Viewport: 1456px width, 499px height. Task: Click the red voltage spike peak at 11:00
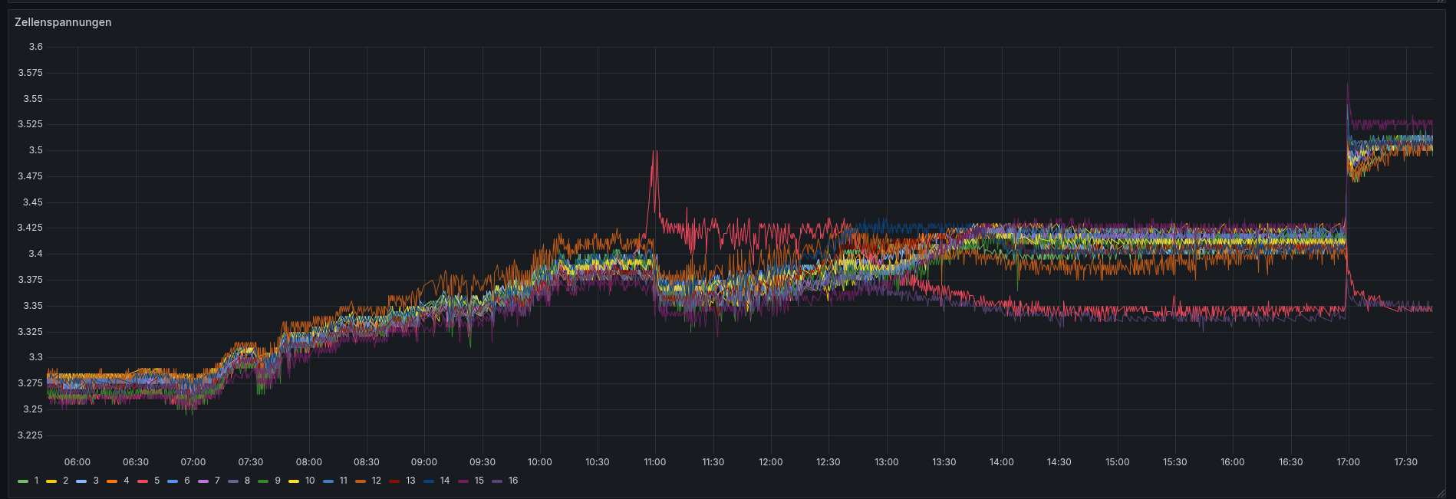pyautogui.click(x=654, y=152)
